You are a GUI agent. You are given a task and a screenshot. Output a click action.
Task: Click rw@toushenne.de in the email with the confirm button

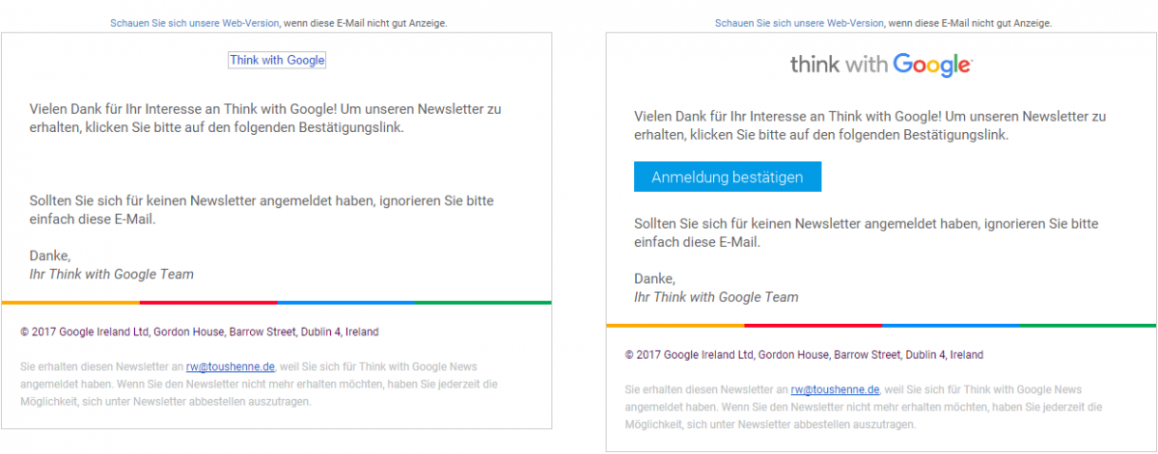835,389
